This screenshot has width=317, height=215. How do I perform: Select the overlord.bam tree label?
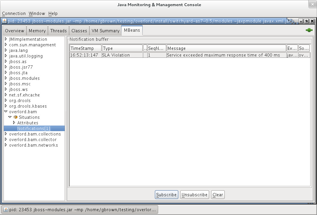23,111
